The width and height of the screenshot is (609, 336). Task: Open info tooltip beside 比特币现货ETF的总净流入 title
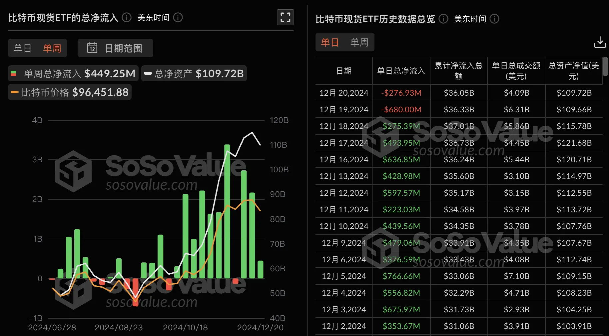(126, 17)
